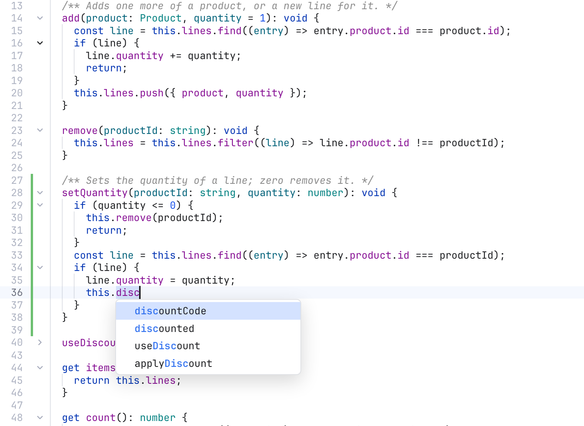This screenshot has width=584, height=426.
Task: Click line number 36 in the gutter
Action: tap(17, 292)
